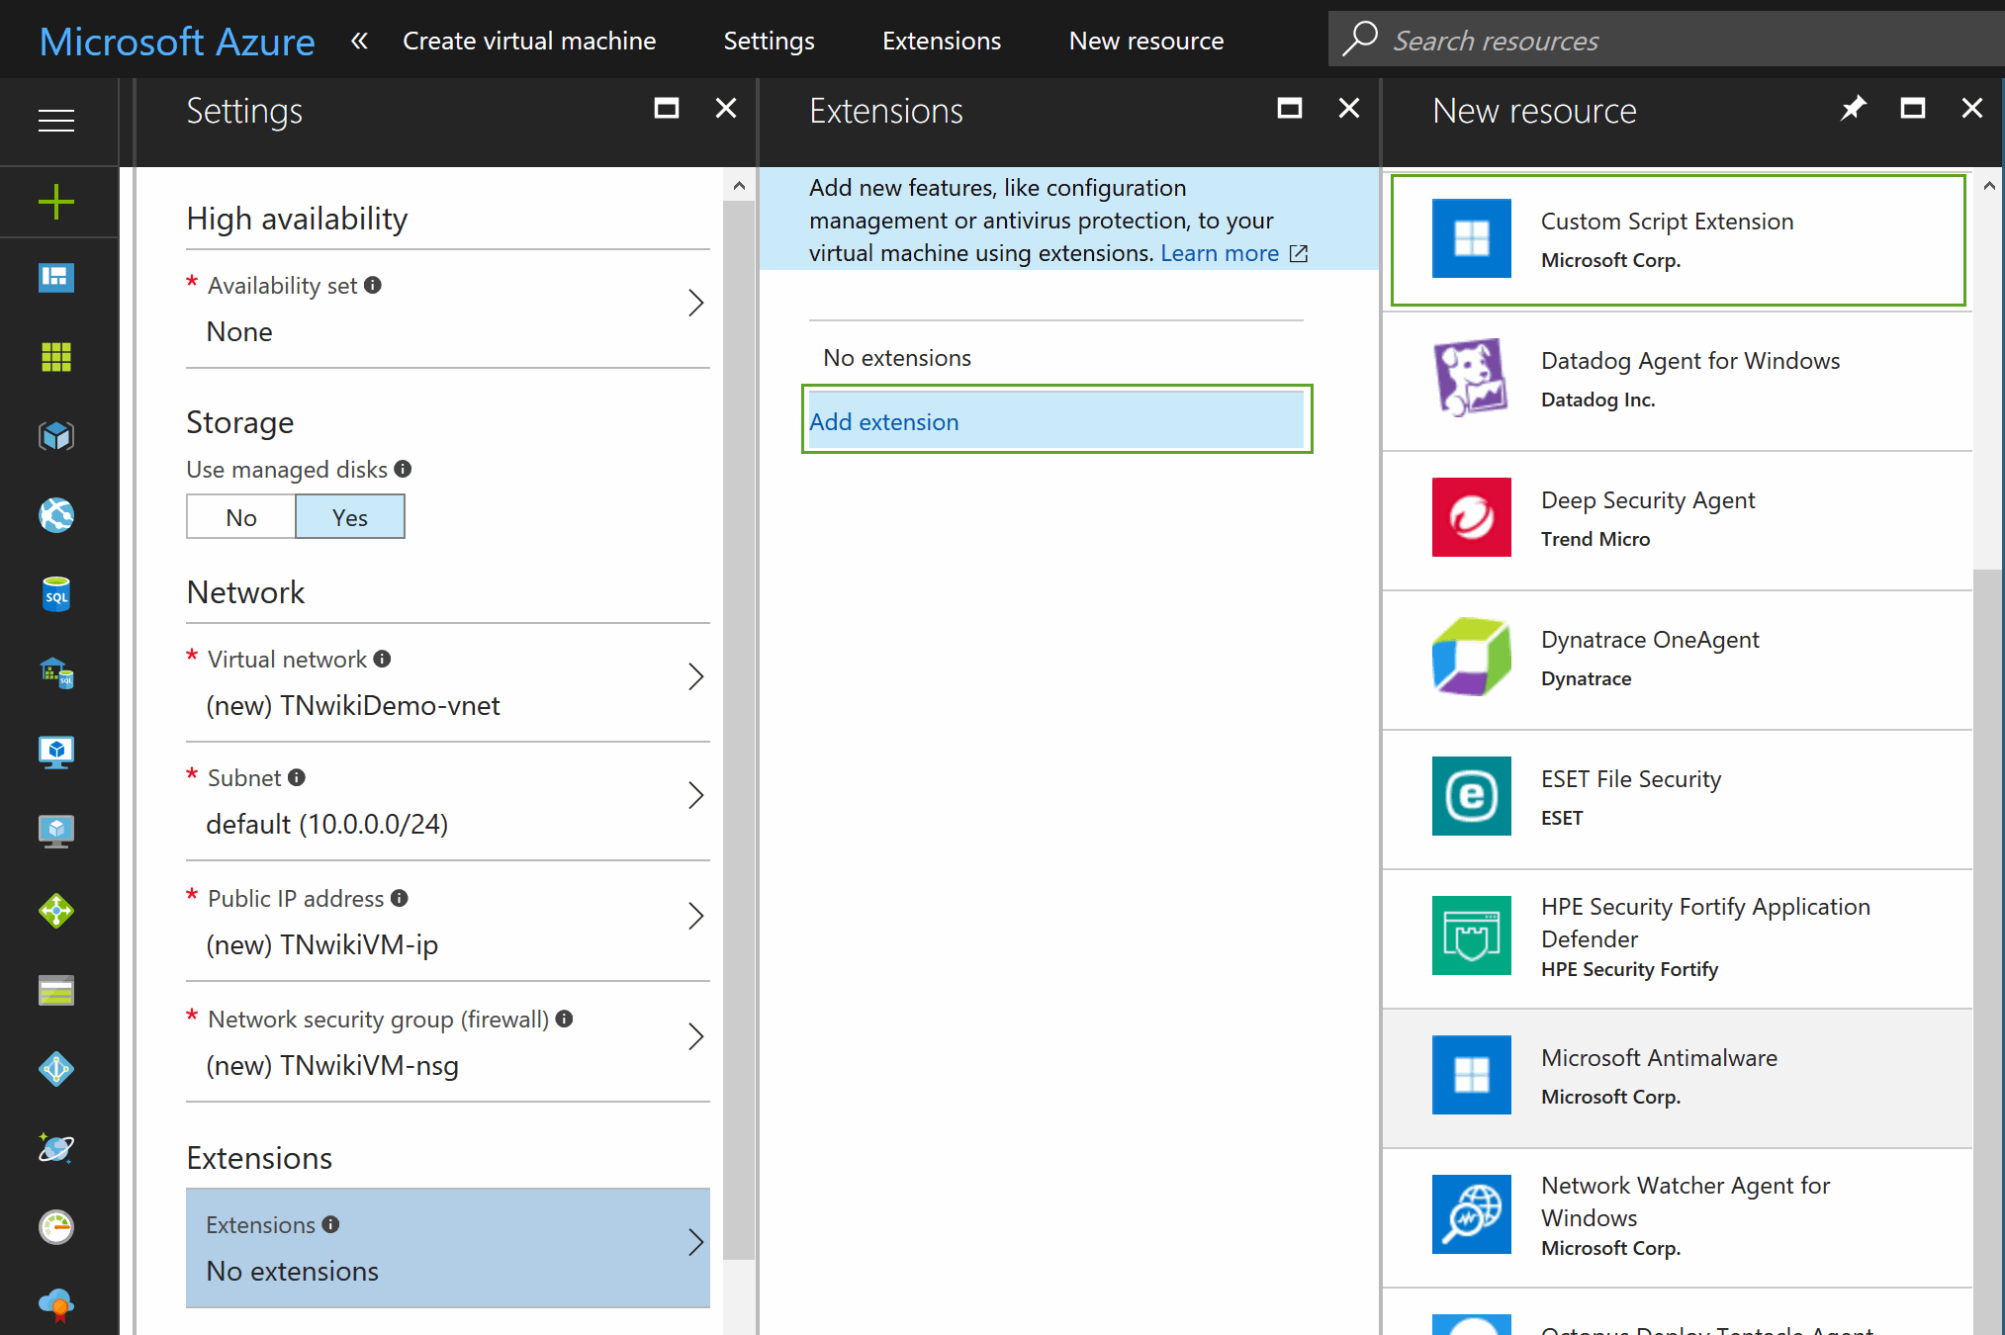Select Custom Script Extension
Viewport: 2005px width, 1335px height.
point(1678,240)
